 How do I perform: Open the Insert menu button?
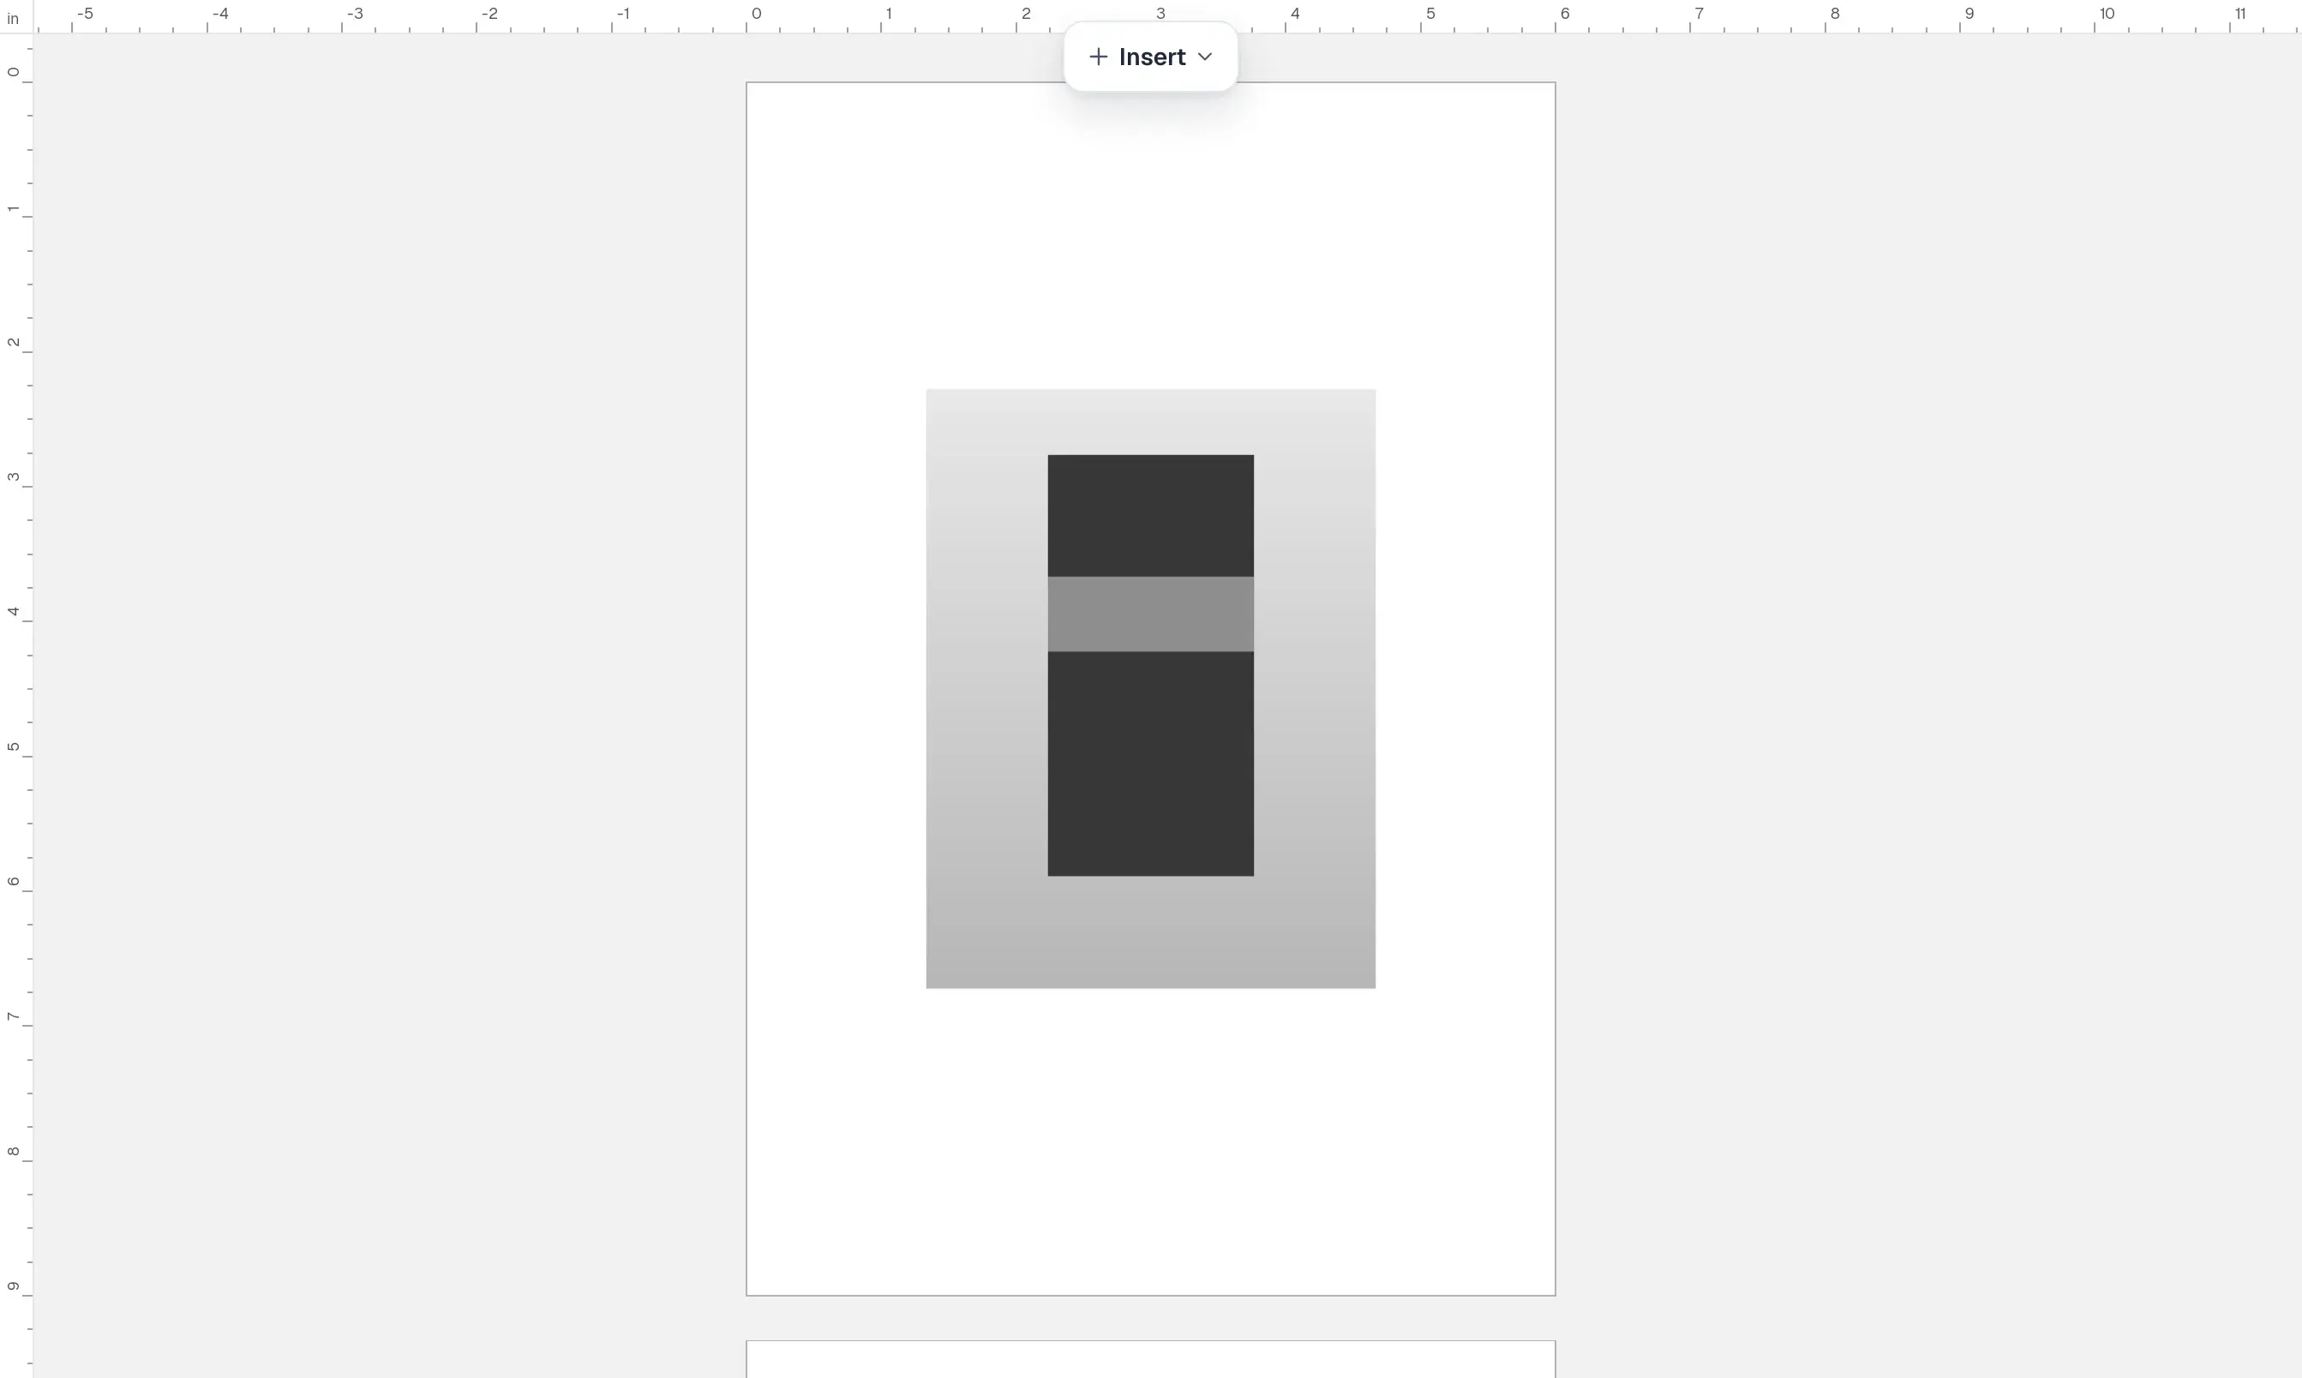click(1150, 57)
